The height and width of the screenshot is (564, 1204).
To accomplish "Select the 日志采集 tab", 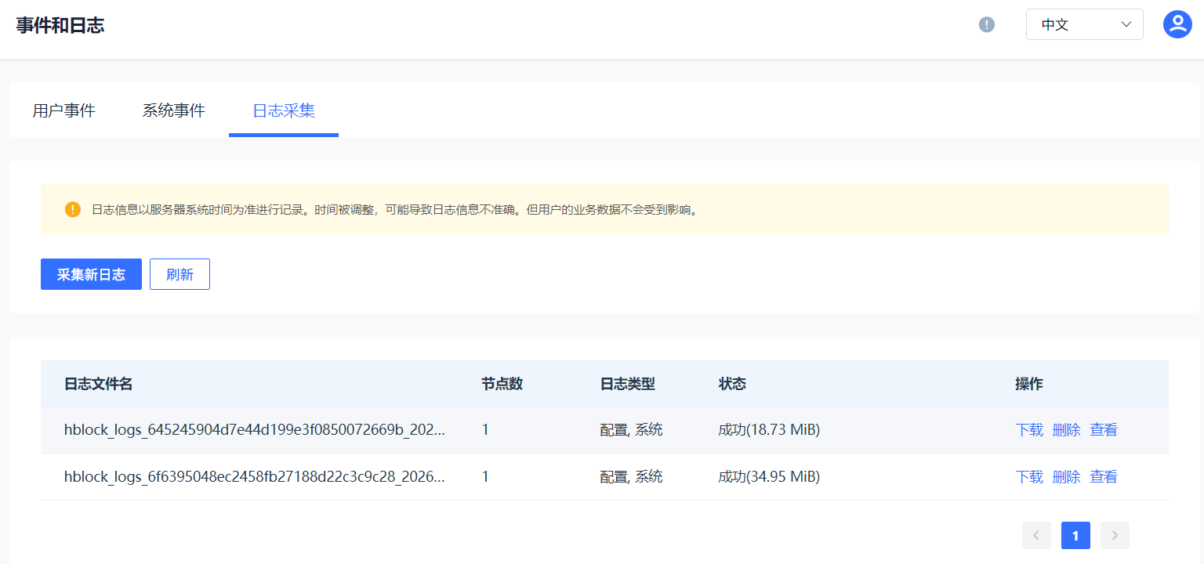I will click(284, 110).
